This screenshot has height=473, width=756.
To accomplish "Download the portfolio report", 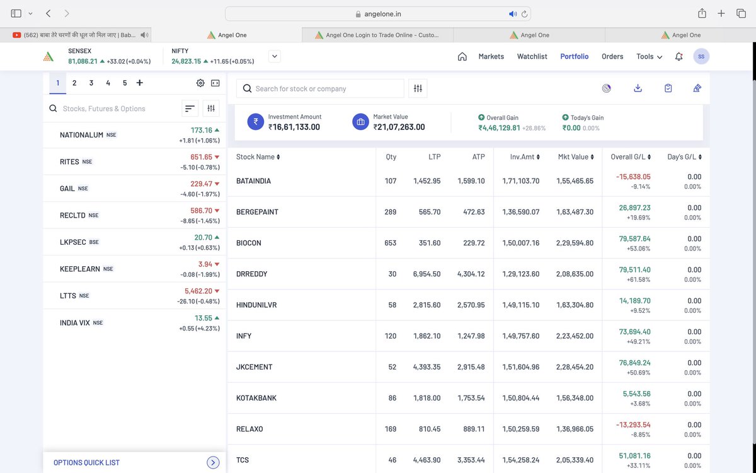I will (x=638, y=88).
